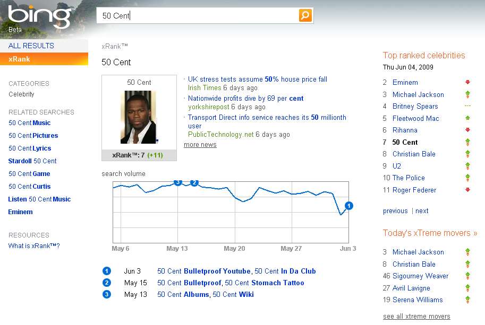Viewport: 485px width, 325px height.
Task: Open the 'more news' link
Action: click(x=200, y=145)
